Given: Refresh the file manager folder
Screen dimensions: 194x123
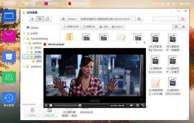Looking at the screenshot, I should point(47,19).
